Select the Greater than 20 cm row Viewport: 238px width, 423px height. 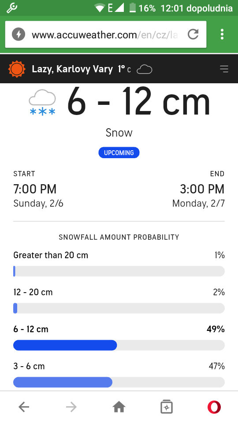(119, 265)
